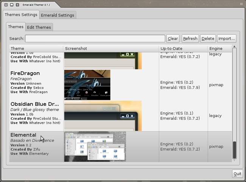Click the theme list vertical scrollbar handle

coord(234,150)
